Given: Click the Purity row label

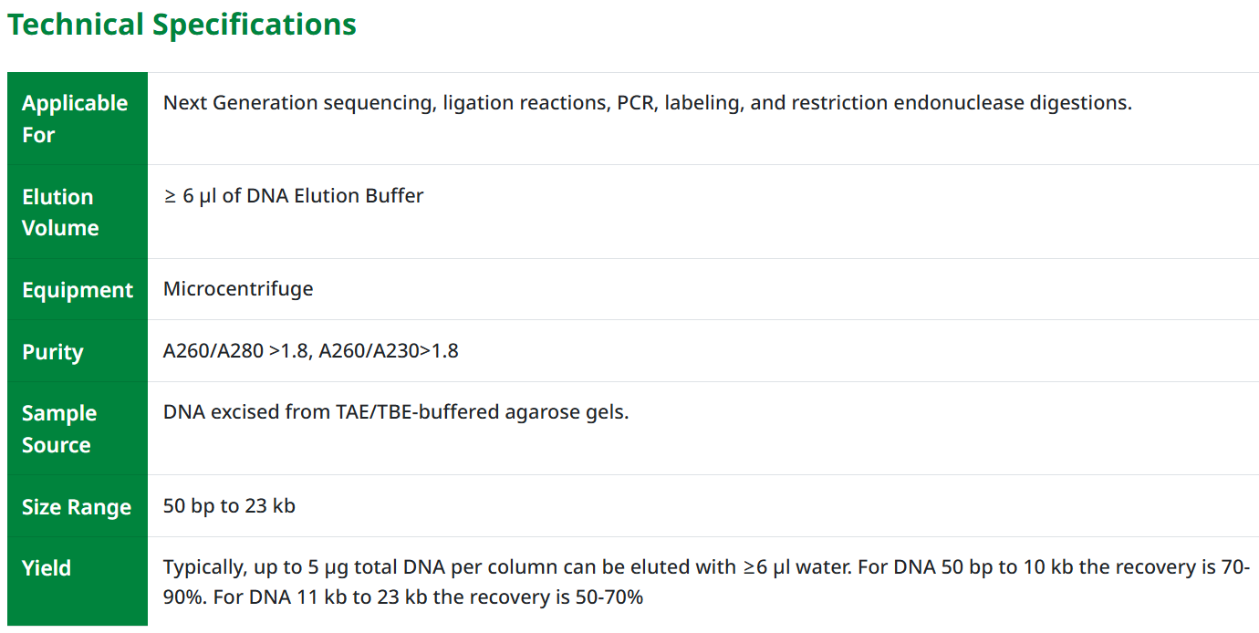Looking at the screenshot, I should point(53,352).
